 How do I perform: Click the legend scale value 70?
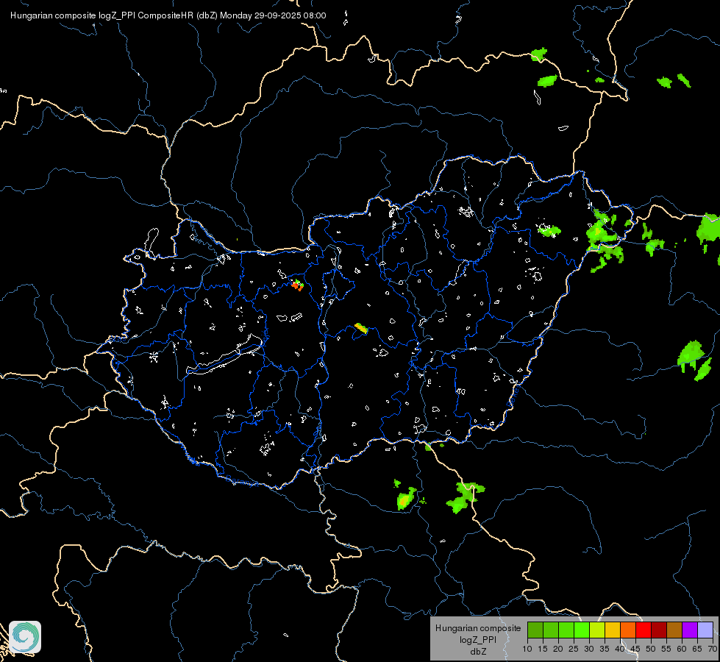(x=713, y=649)
